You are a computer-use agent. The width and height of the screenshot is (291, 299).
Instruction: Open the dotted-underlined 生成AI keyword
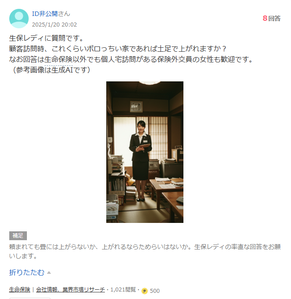point(59,70)
